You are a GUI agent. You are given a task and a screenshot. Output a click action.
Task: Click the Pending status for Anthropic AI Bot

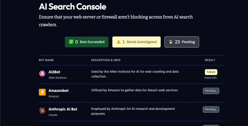211,109
